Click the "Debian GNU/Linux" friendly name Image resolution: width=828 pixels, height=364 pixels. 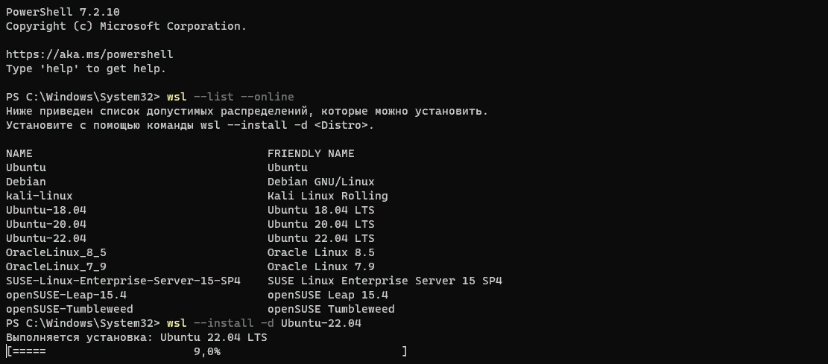320,182
